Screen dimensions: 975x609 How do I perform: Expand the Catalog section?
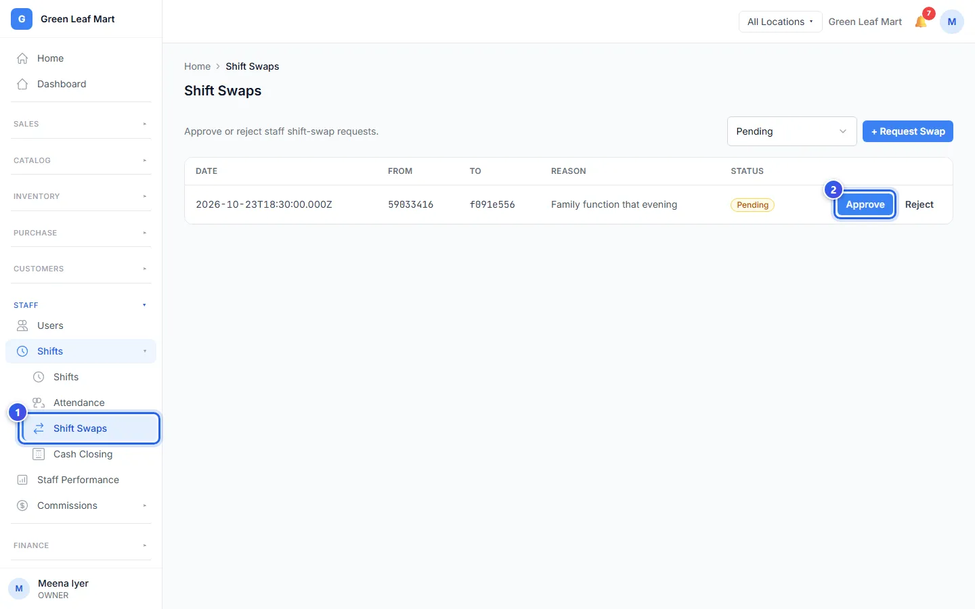(x=81, y=160)
